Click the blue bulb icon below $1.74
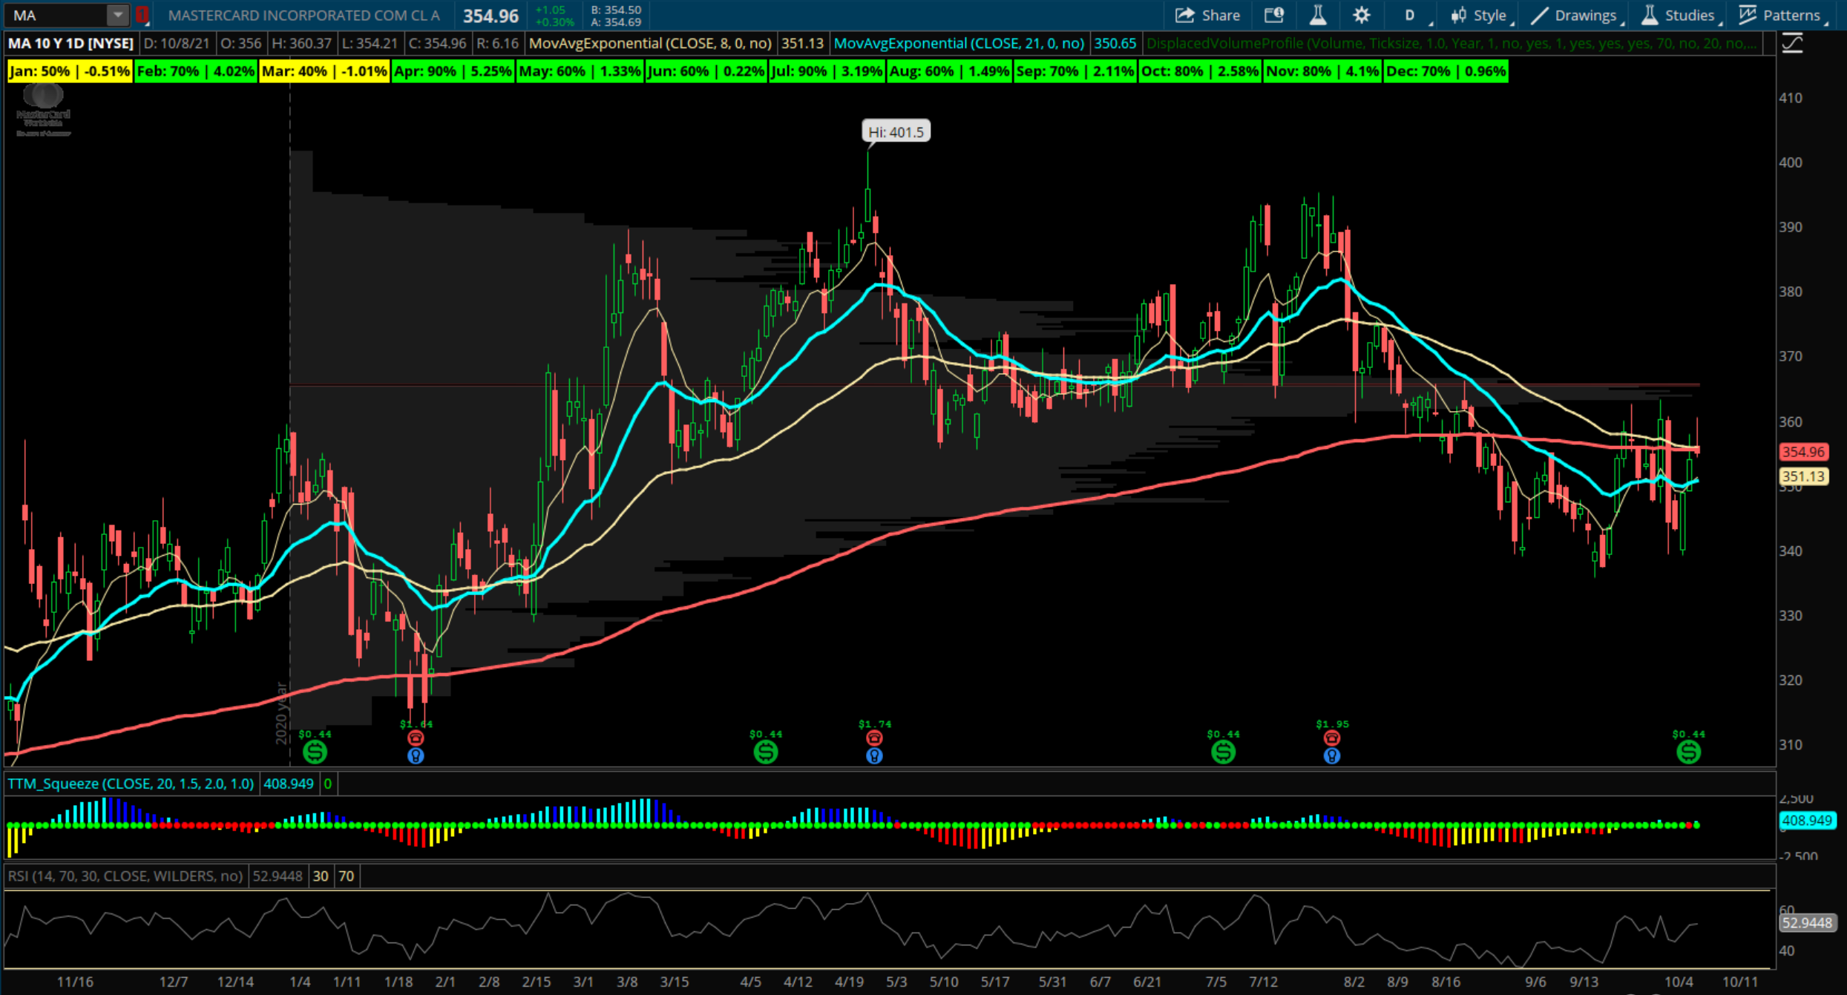 (x=874, y=756)
